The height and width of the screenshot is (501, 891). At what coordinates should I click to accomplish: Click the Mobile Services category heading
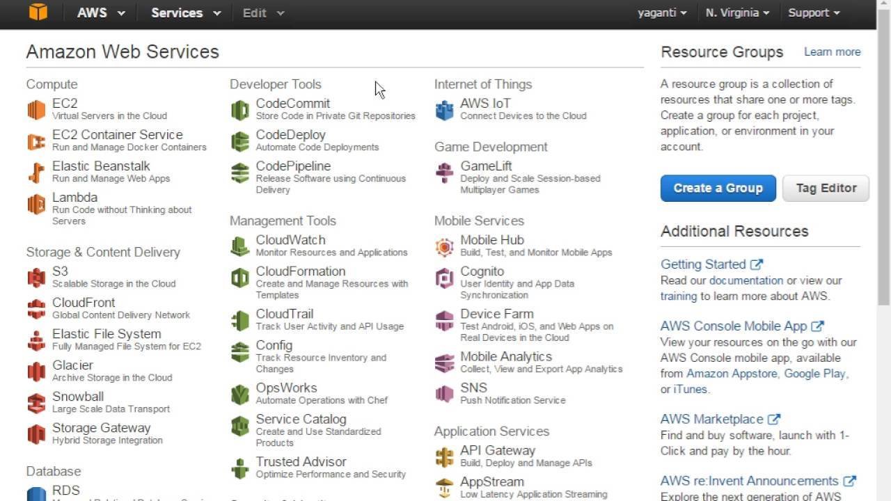pyautogui.click(x=479, y=221)
